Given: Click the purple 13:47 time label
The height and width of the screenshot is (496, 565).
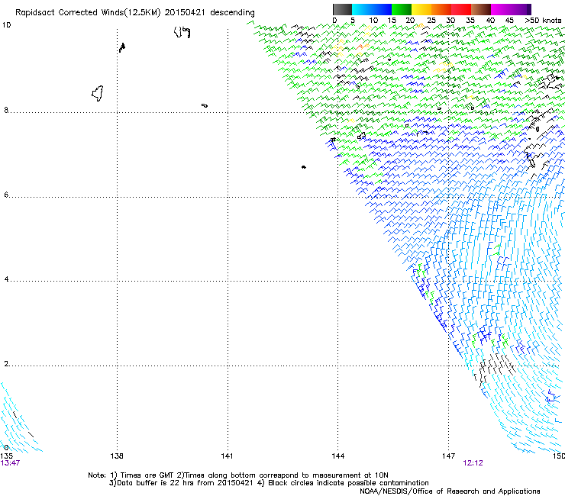Looking at the screenshot, I should coord(10,463).
